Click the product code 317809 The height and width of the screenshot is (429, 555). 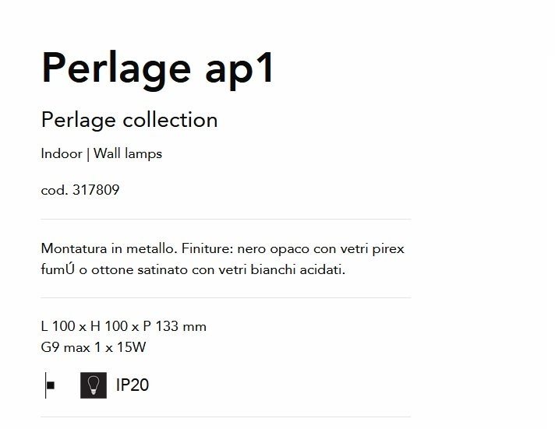coord(96,190)
